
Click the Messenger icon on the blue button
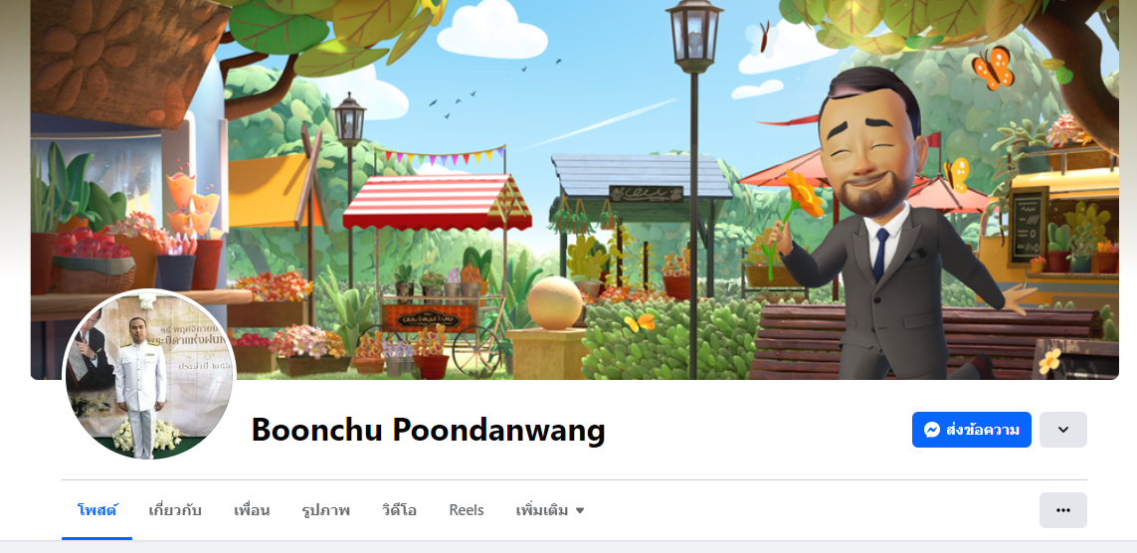[x=932, y=430]
